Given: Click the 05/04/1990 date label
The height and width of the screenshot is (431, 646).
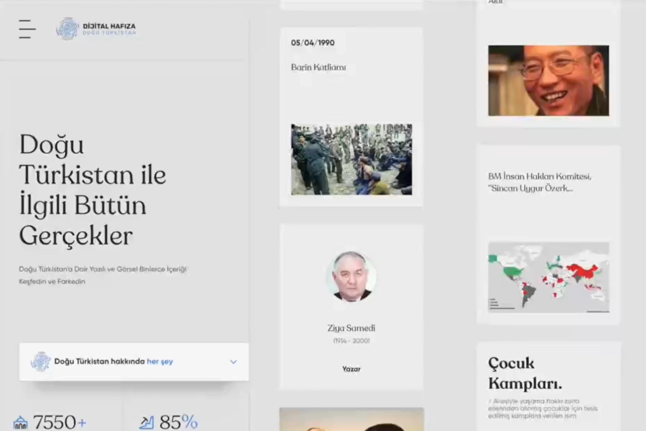Looking at the screenshot, I should [x=313, y=43].
